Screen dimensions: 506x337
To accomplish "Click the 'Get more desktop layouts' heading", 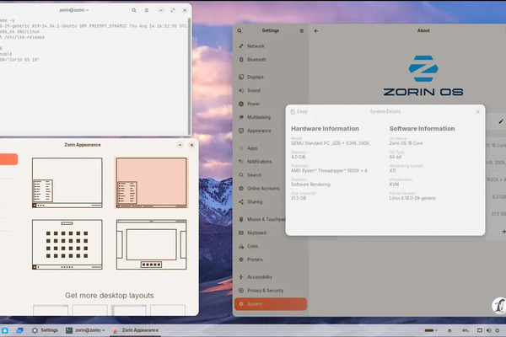I will [110, 296].
